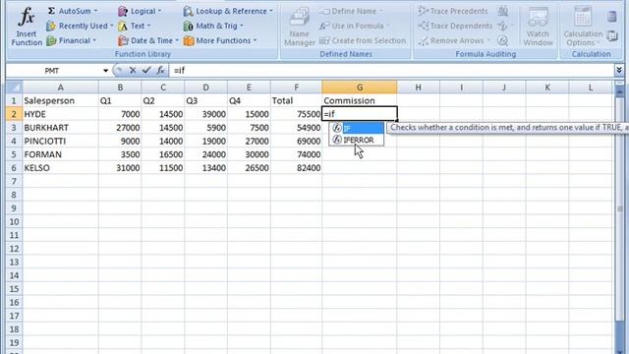Image resolution: width=629 pixels, height=354 pixels.
Task: Click Create from Selection
Action: [x=363, y=40]
